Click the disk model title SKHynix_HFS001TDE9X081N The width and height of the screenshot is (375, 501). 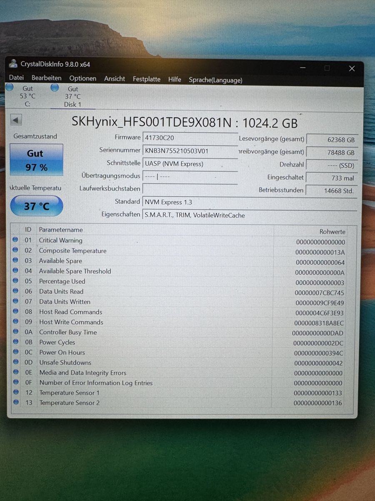(x=152, y=122)
